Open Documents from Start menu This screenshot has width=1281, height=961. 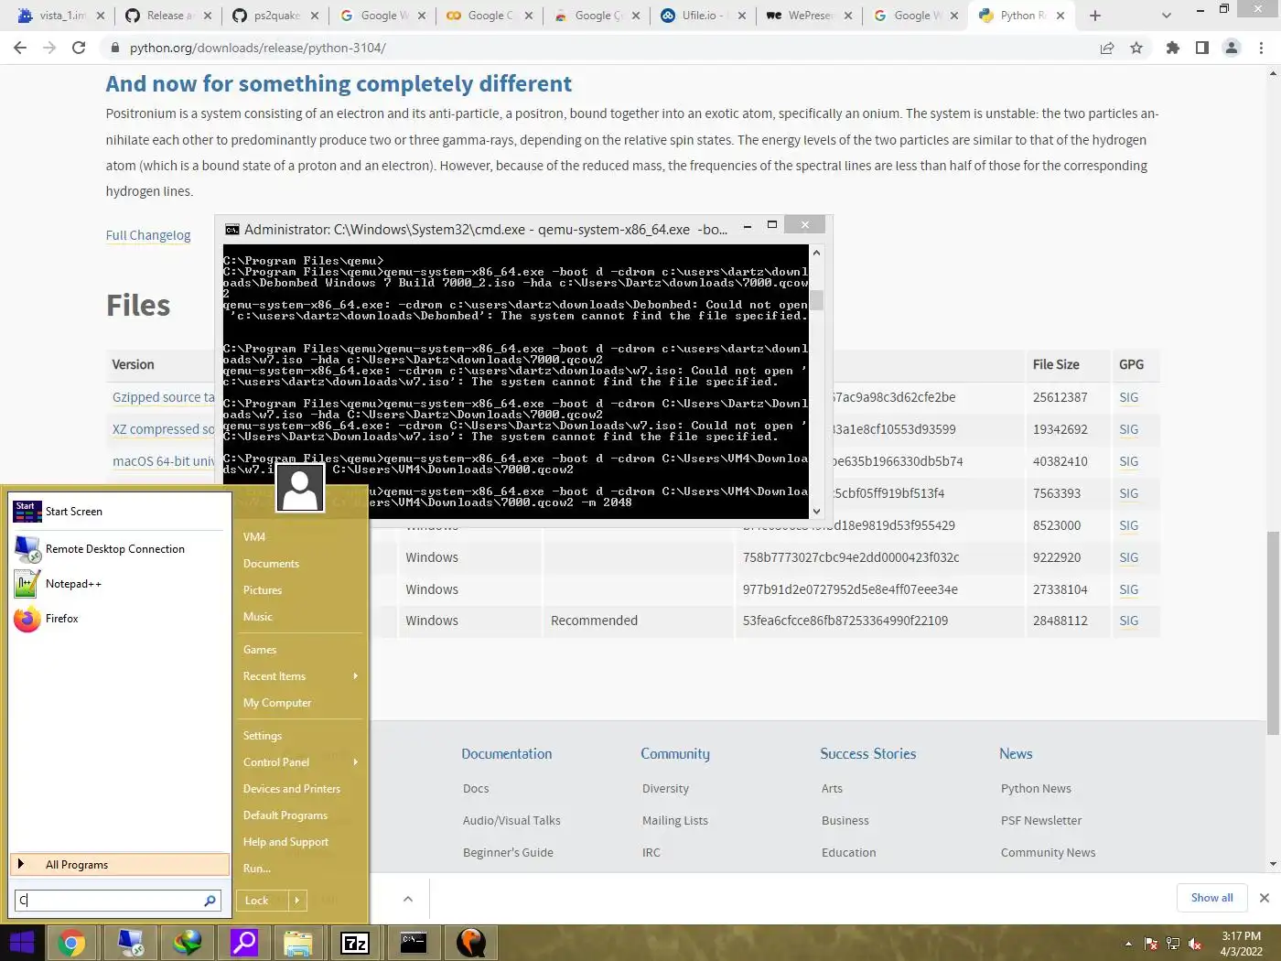click(x=271, y=564)
